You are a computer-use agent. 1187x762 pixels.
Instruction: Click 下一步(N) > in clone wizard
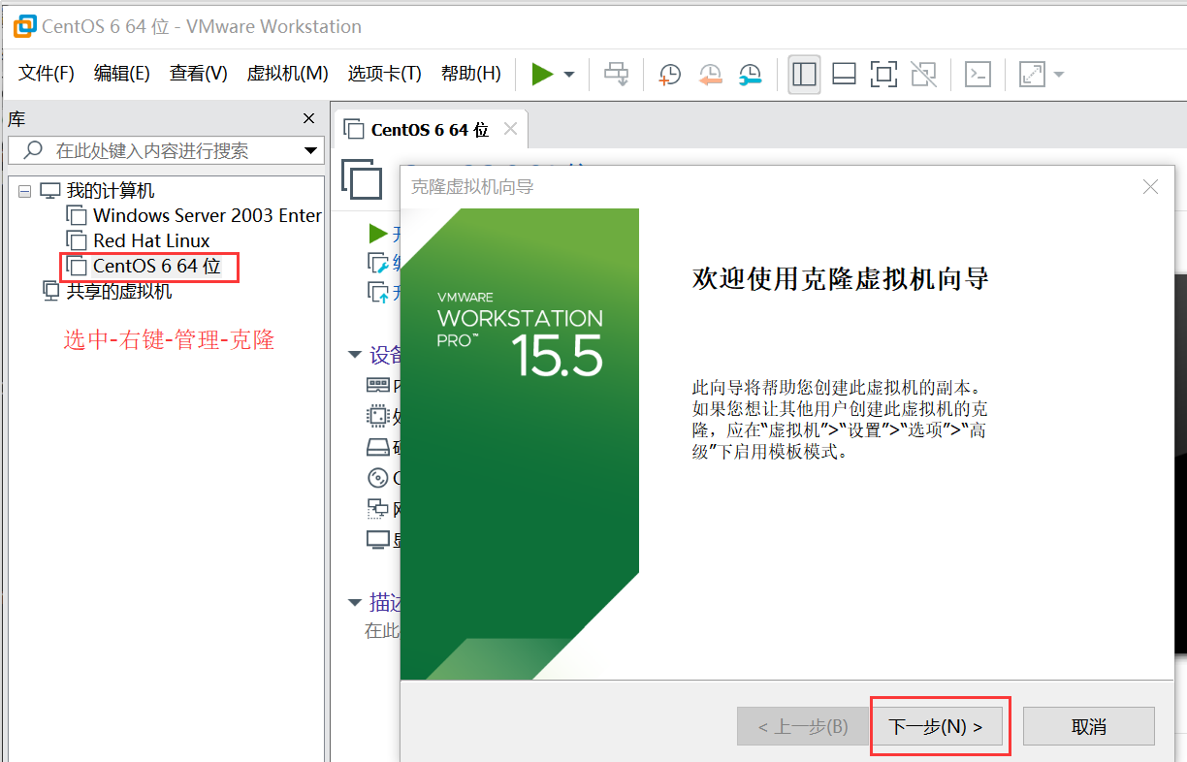pos(937,726)
